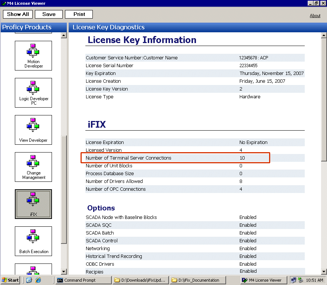Open Command Prompt from the taskbar

[x=84, y=280]
